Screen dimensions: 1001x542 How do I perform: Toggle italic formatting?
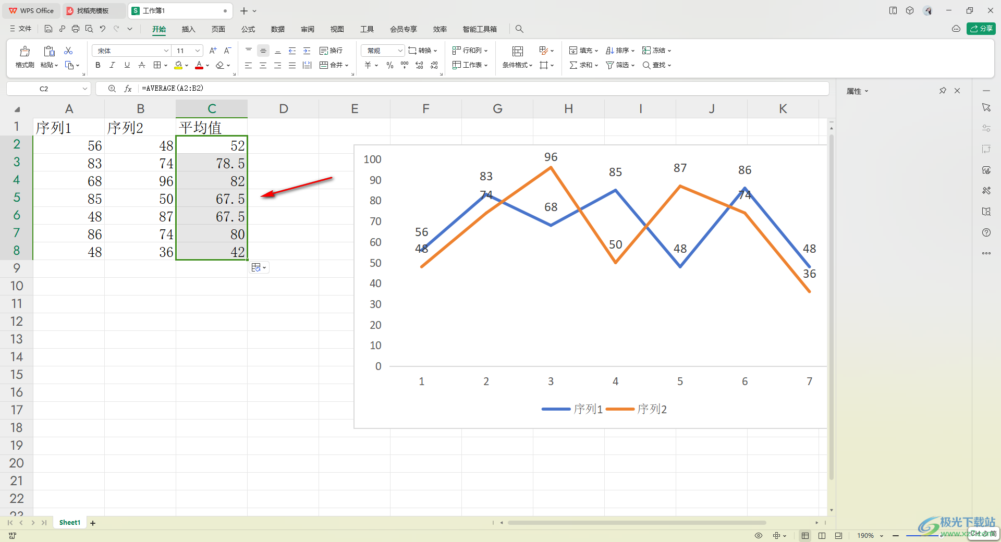click(x=112, y=65)
